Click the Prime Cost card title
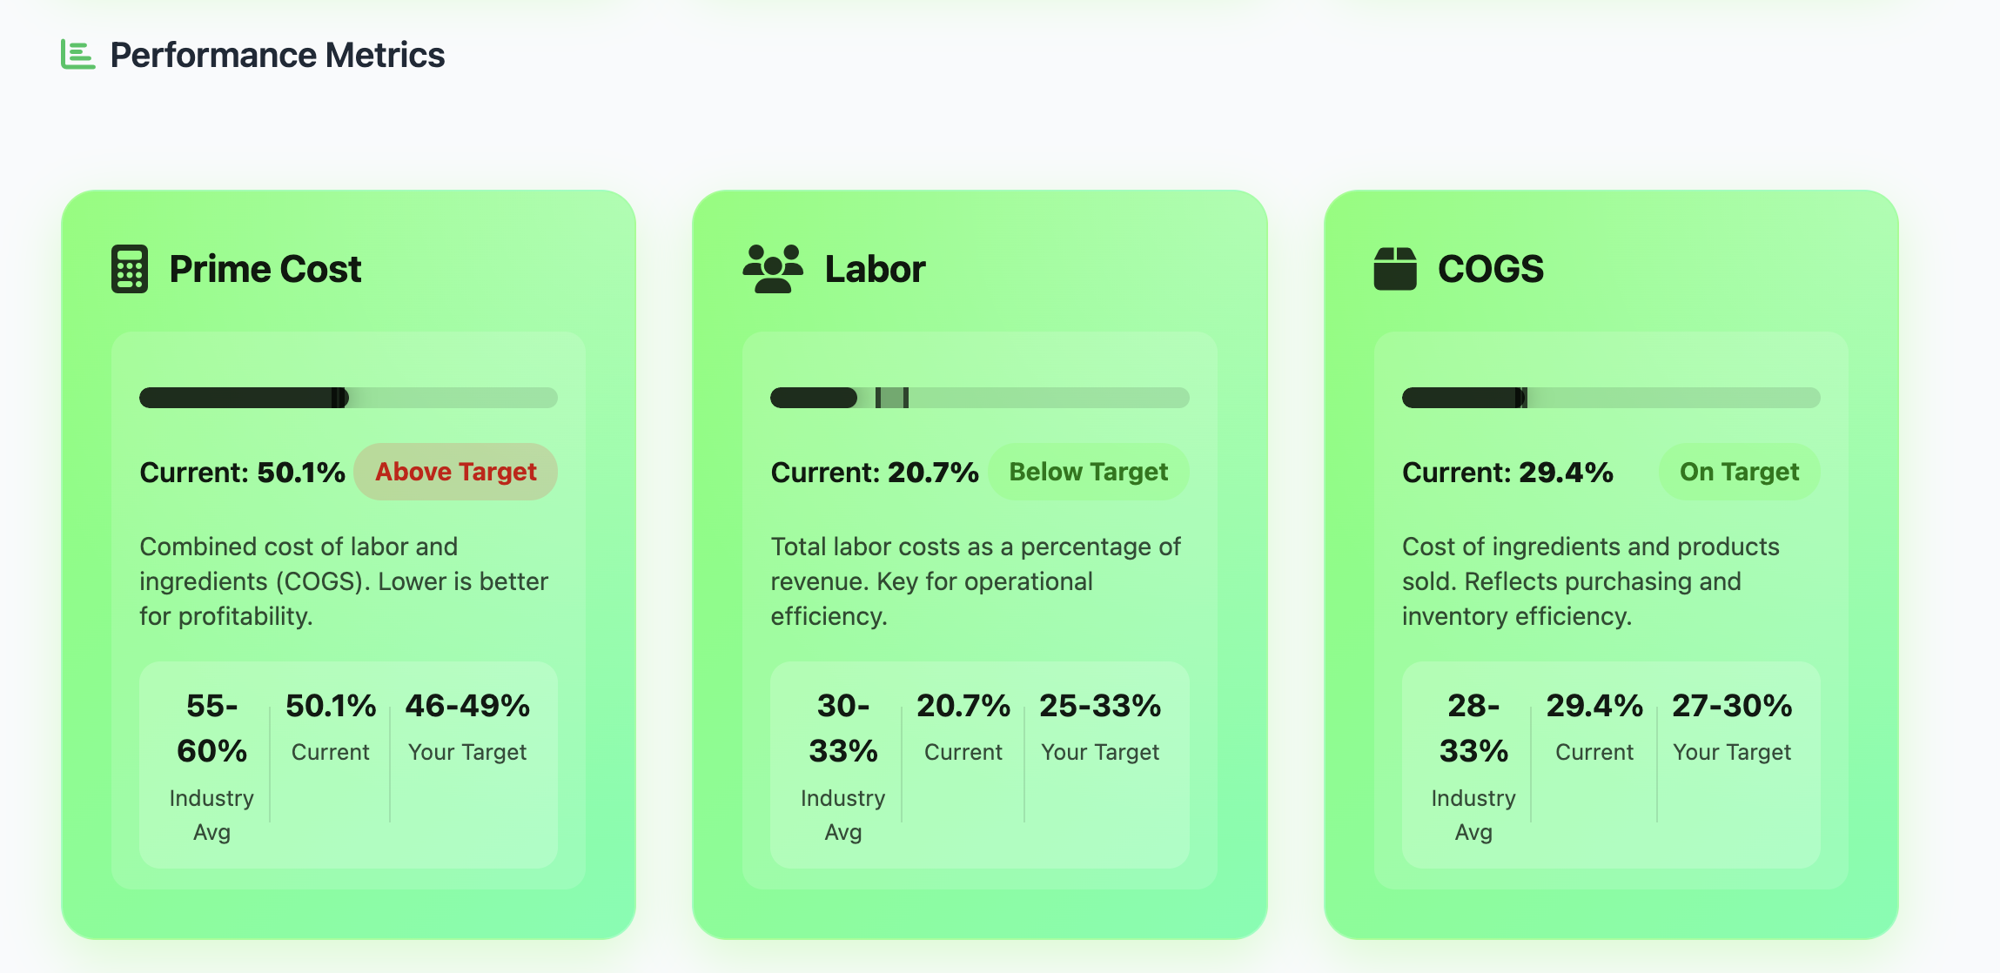This screenshot has height=973, width=2000. (x=265, y=269)
